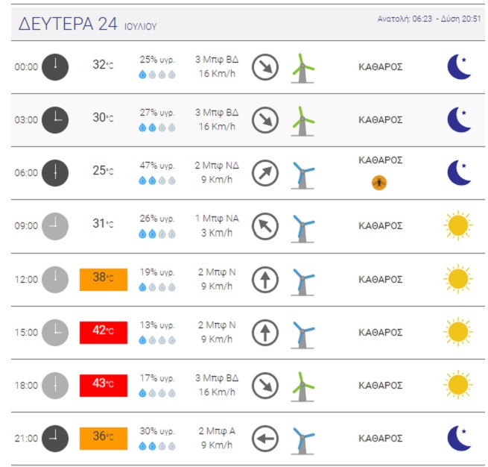Click the left-pointing wind arrow at 21:00
This screenshot has width=488, height=467.
[x=264, y=439]
